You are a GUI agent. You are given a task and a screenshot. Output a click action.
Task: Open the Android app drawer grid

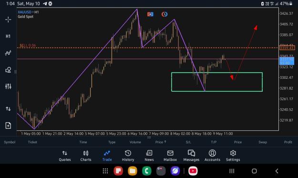click(x=105, y=171)
